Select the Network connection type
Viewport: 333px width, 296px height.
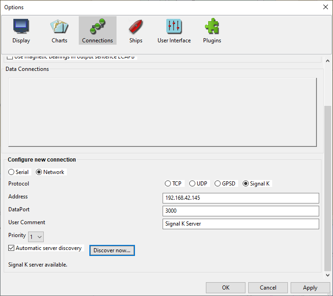point(39,172)
